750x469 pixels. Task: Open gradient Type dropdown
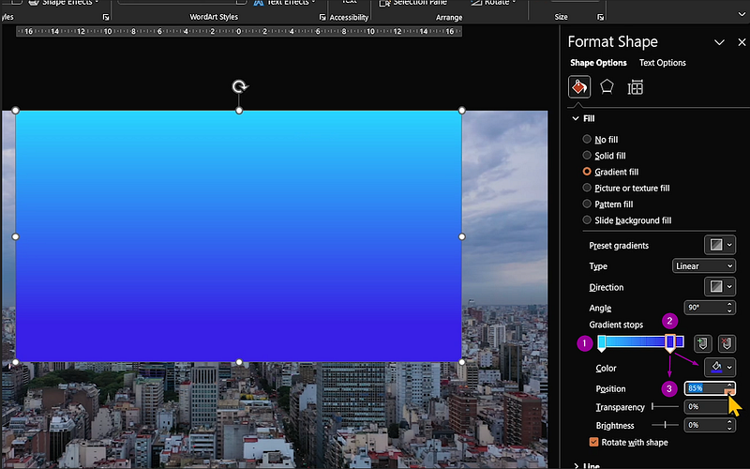point(704,266)
